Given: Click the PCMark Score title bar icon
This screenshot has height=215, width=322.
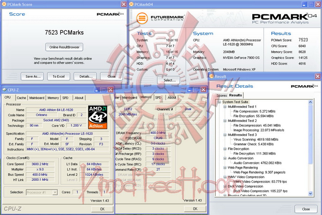Looking at the screenshot, I should coord(4,4).
